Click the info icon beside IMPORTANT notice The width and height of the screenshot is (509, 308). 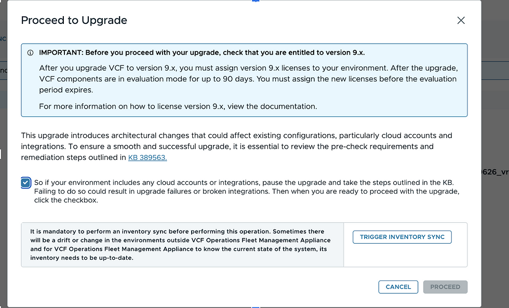(30, 52)
